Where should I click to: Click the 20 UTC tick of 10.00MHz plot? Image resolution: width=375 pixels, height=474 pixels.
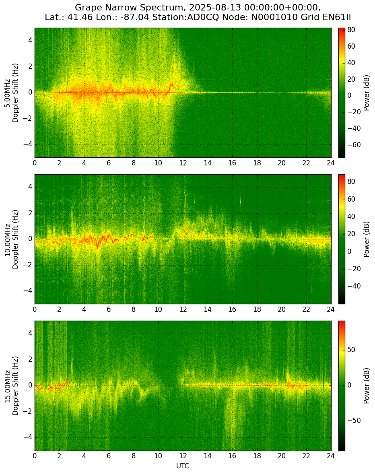coord(282,309)
